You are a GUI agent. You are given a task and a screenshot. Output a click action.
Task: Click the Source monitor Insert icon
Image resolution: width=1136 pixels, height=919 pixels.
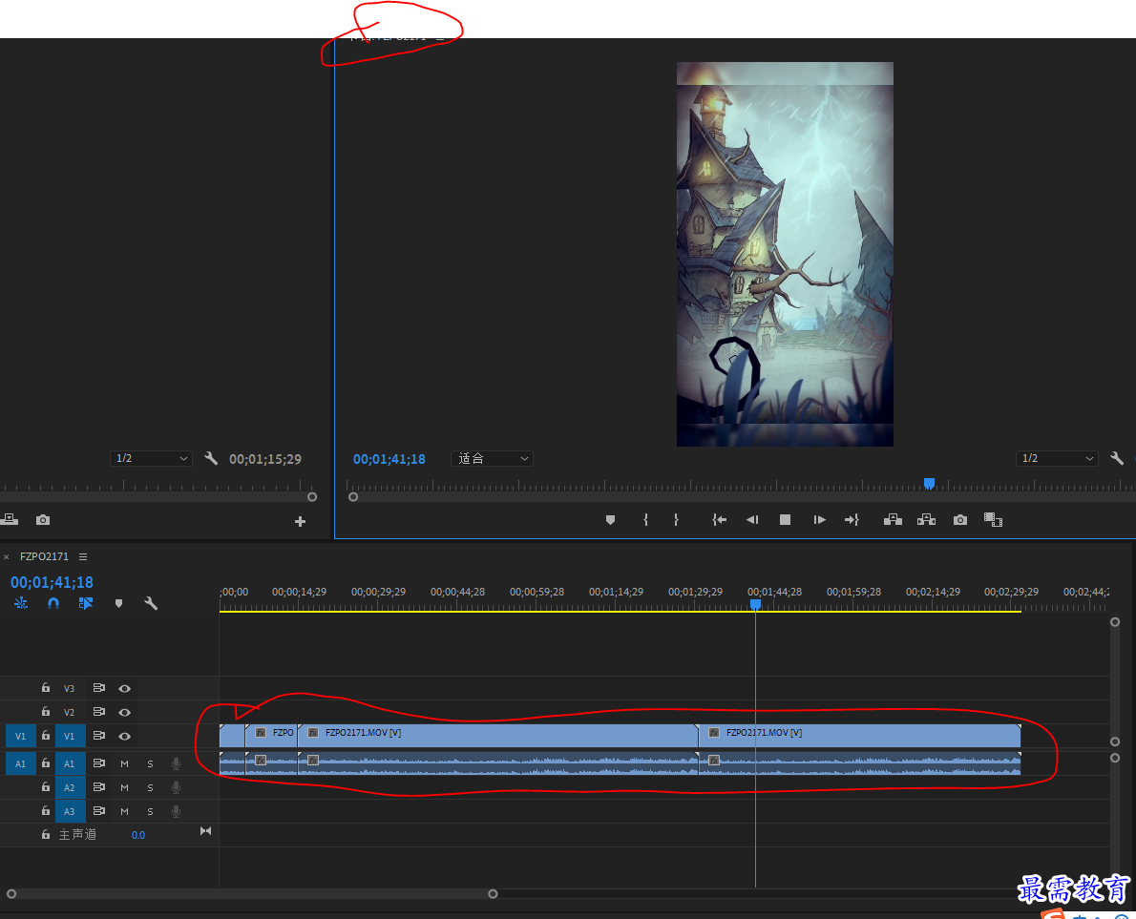(10, 520)
